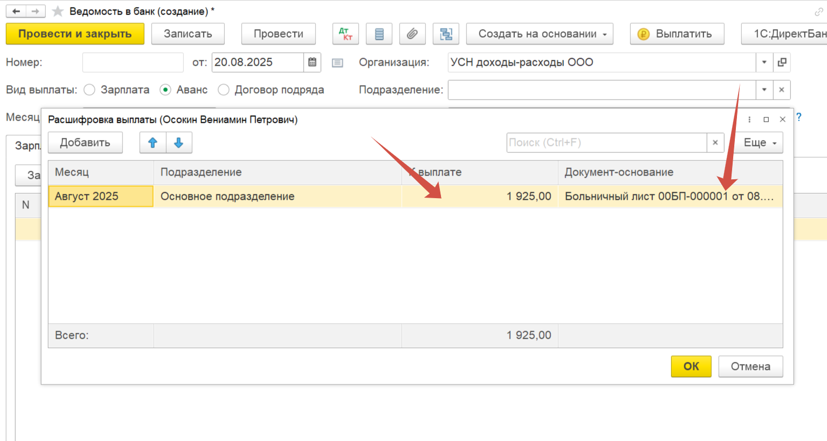Mark document as favorite with star

click(x=58, y=11)
